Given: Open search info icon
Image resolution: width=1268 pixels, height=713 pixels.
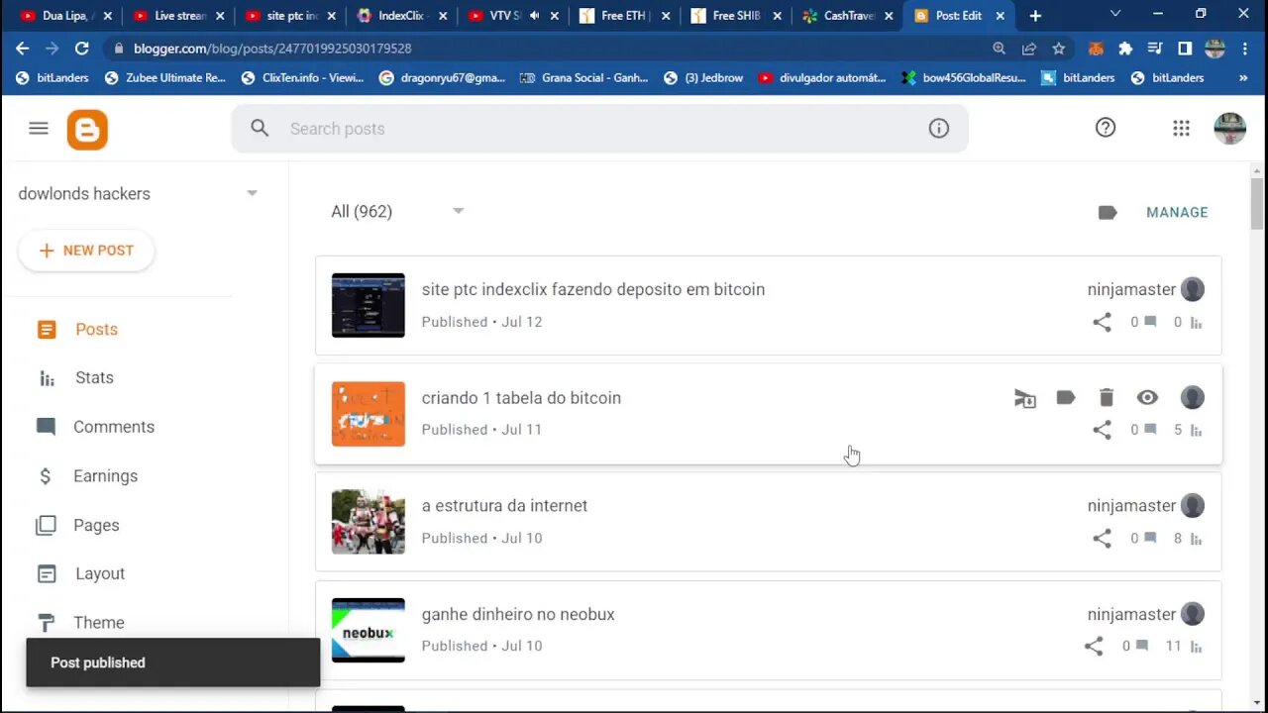Looking at the screenshot, I should pos(939,128).
